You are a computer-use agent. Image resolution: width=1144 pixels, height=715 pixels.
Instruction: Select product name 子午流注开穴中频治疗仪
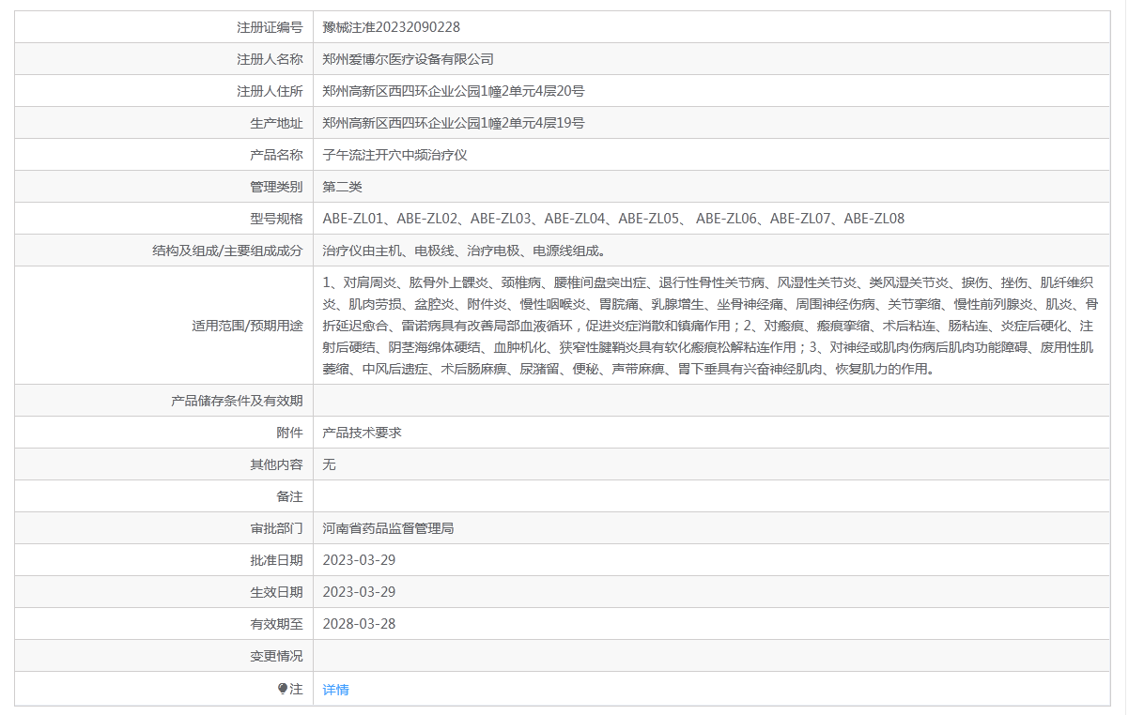(x=394, y=155)
